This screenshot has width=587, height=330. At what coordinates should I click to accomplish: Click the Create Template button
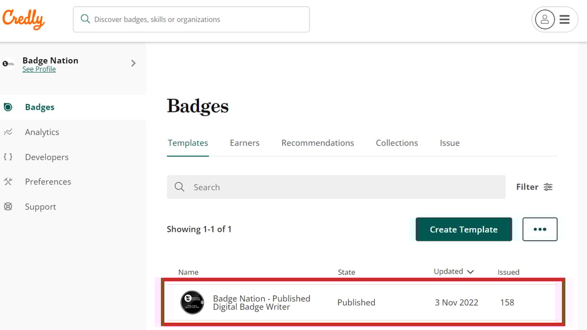click(464, 229)
